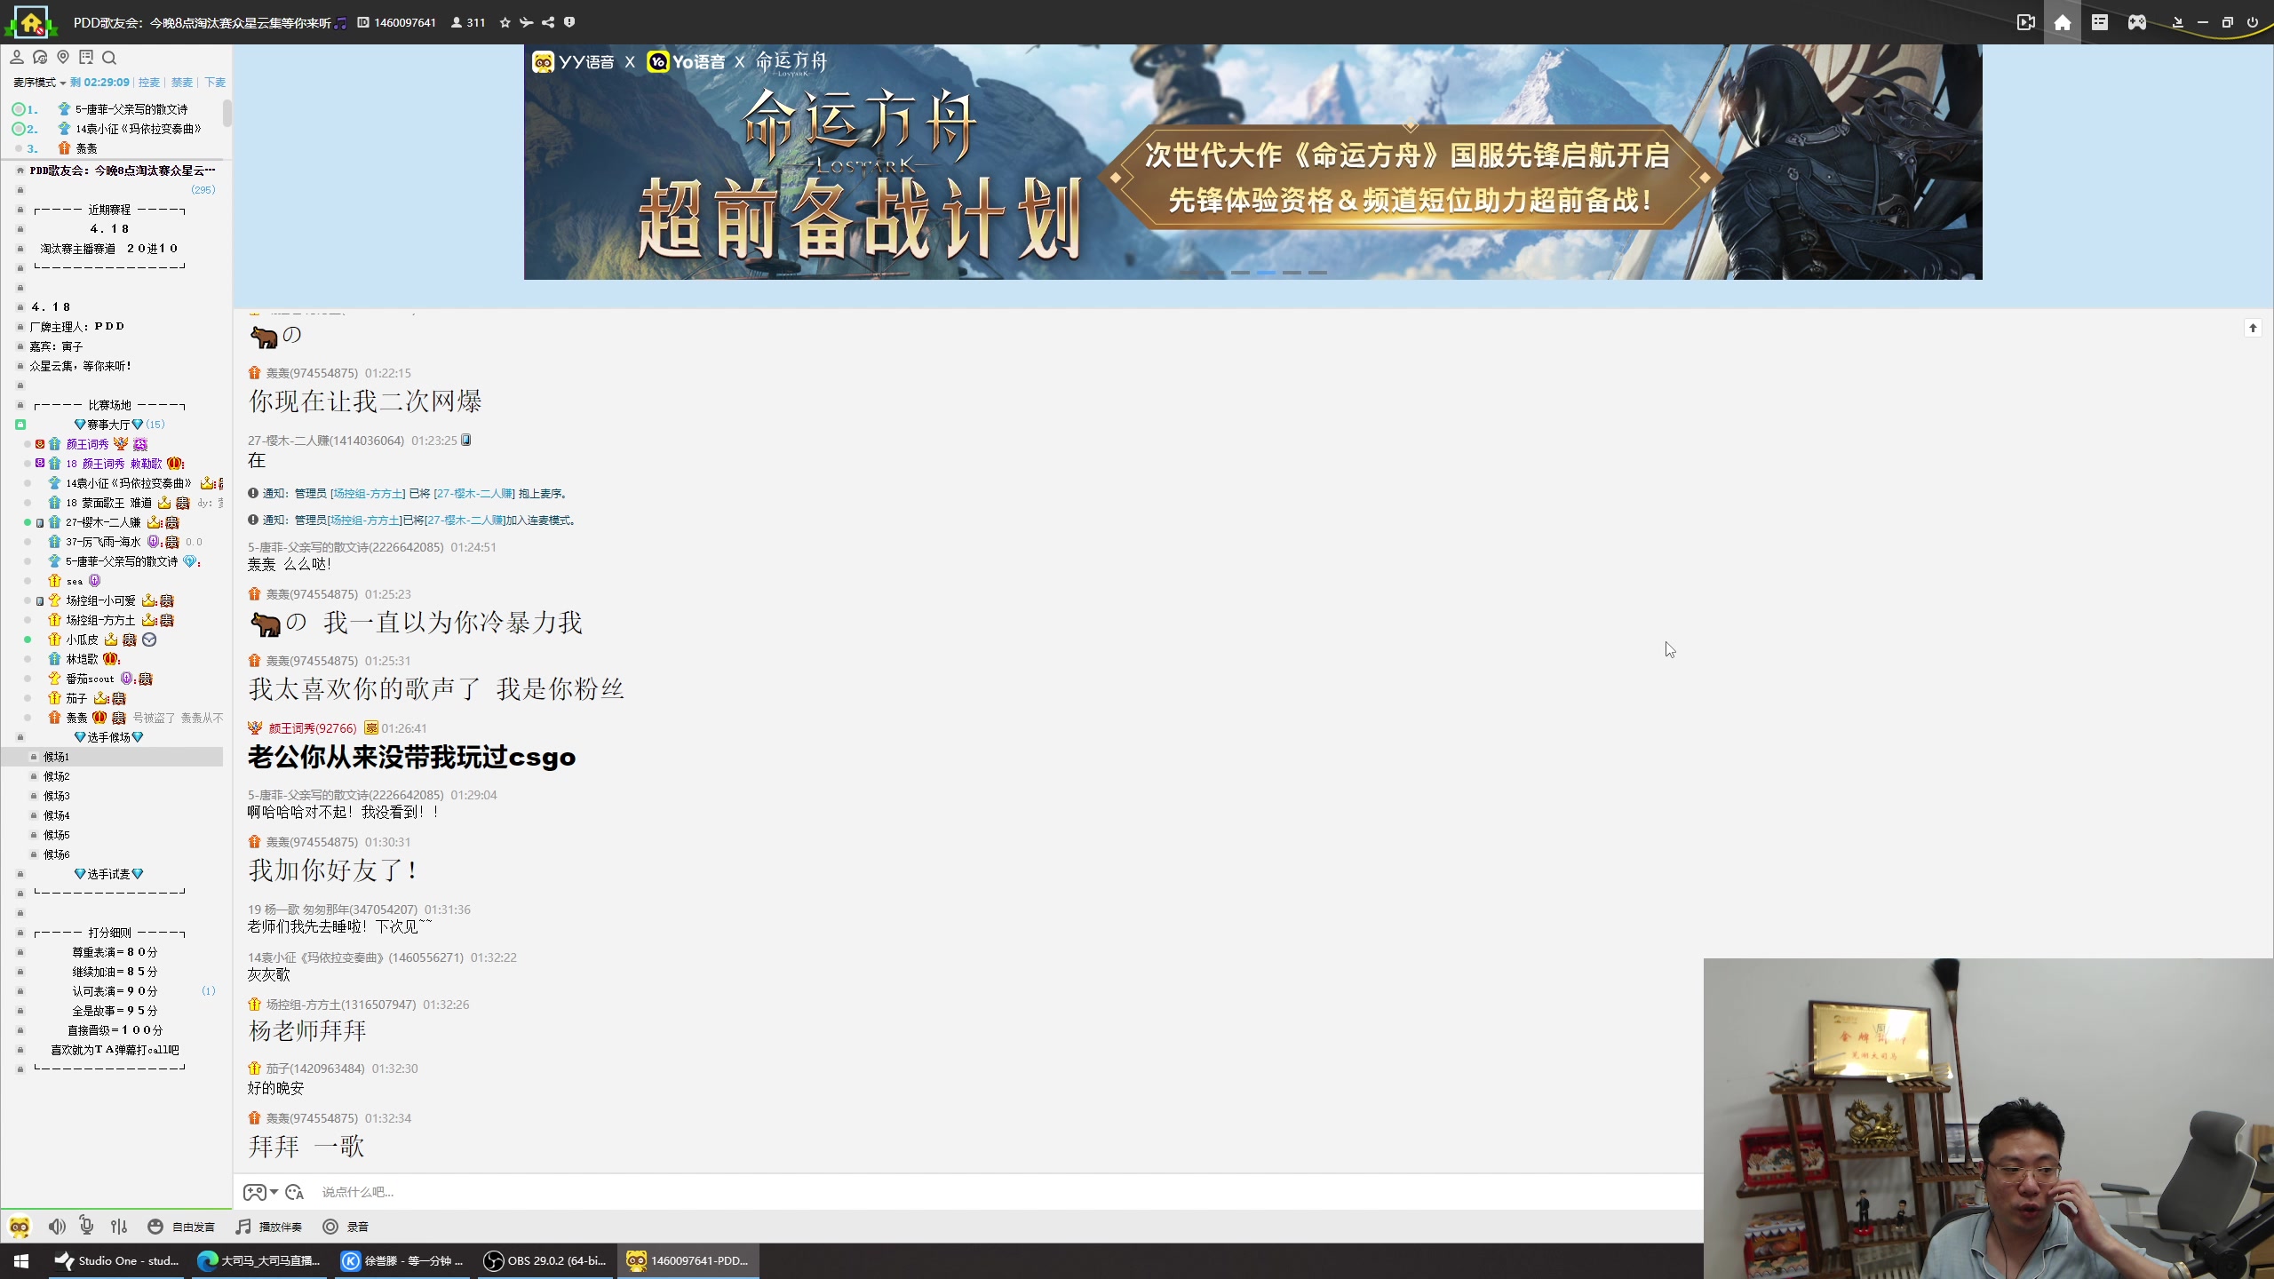Open the gamepad games icon at top right
The height and width of the screenshot is (1279, 2274).
tap(2137, 22)
